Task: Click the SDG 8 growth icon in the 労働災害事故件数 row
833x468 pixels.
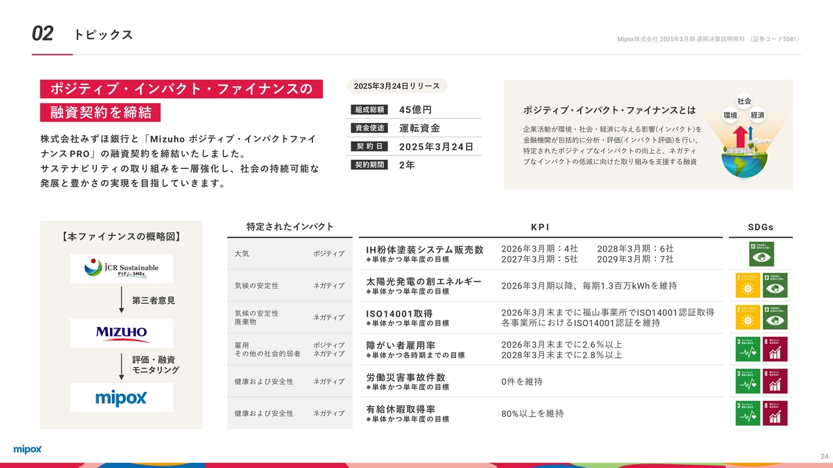Action: pyautogui.click(x=775, y=381)
